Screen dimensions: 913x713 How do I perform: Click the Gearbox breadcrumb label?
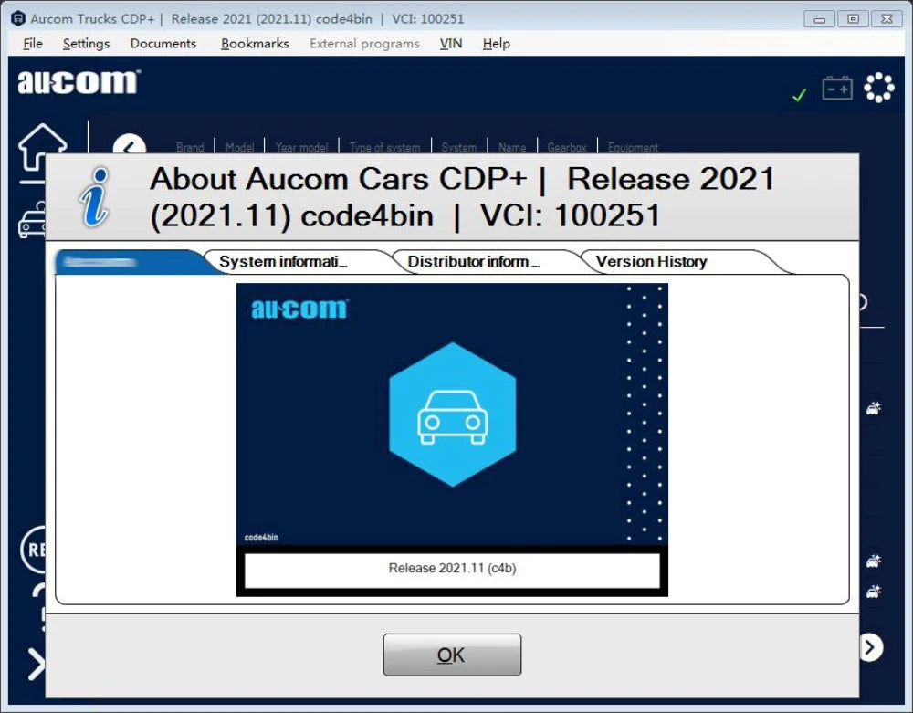coord(567,147)
